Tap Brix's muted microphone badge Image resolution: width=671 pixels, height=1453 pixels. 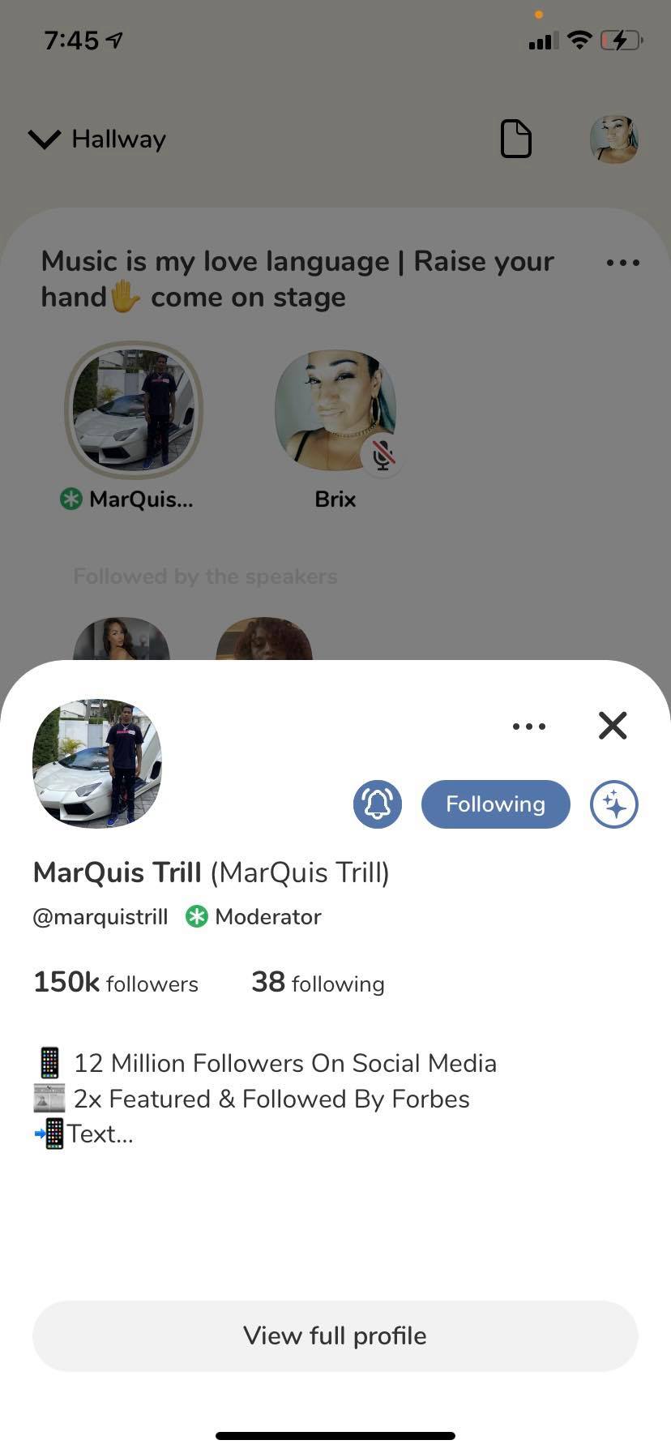point(383,455)
